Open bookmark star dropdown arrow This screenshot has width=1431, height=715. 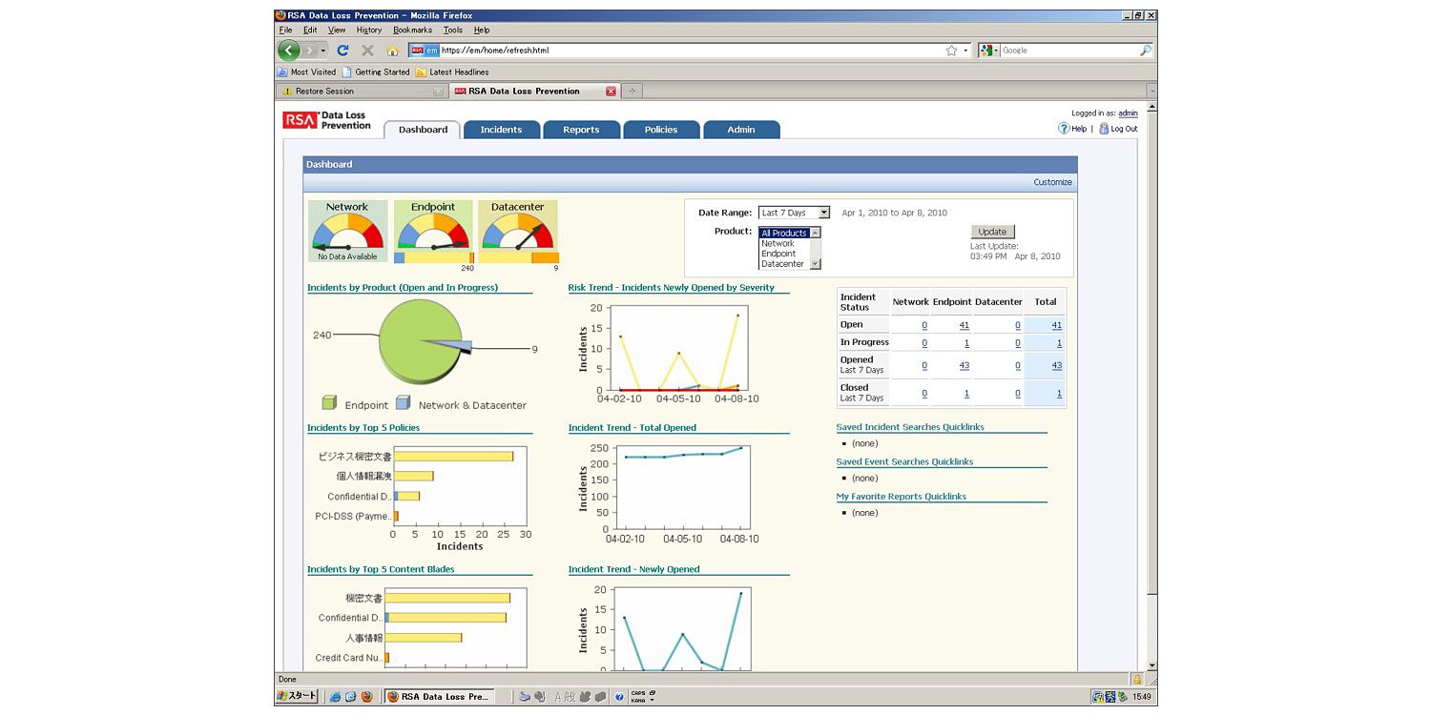tap(965, 51)
